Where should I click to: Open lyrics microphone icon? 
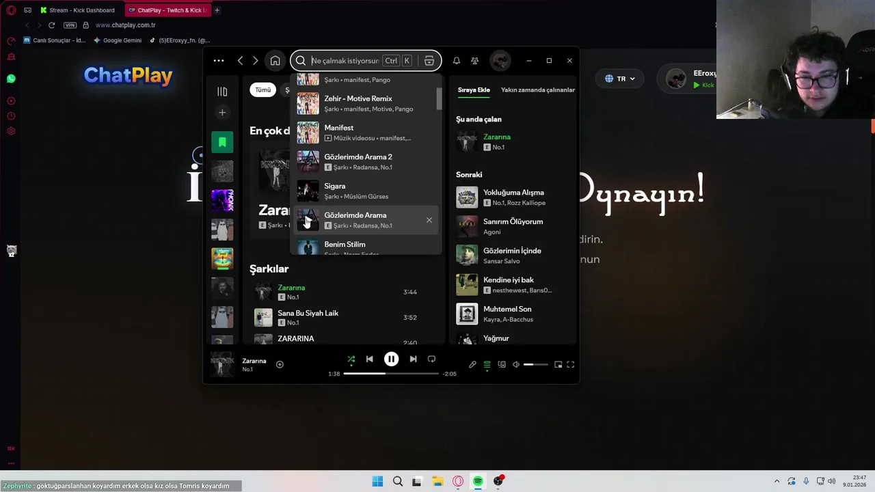472,365
